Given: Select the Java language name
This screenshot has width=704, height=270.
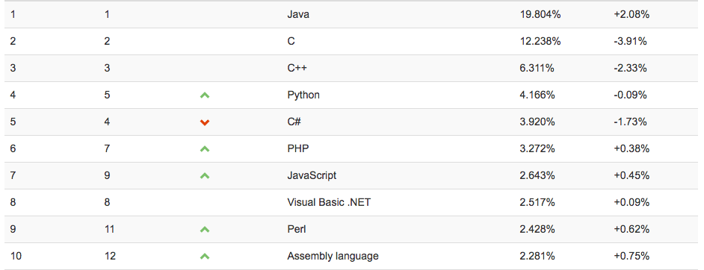Looking at the screenshot, I should (298, 14).
